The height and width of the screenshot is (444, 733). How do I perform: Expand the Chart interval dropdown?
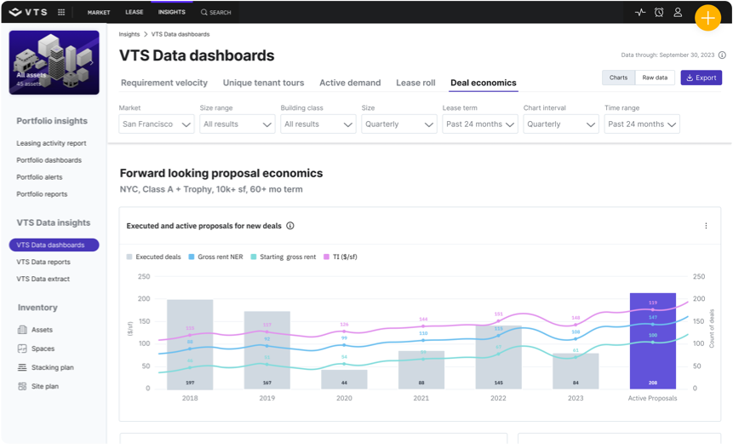(561, 124)
